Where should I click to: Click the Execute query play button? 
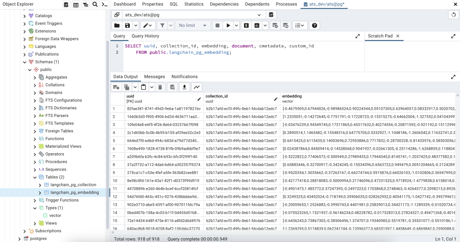(x=229, y=26)
